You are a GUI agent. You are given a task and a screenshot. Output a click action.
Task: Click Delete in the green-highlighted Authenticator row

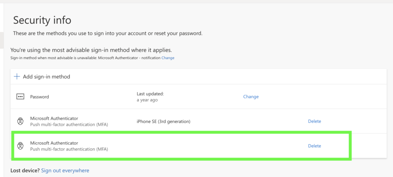point(315,146)
